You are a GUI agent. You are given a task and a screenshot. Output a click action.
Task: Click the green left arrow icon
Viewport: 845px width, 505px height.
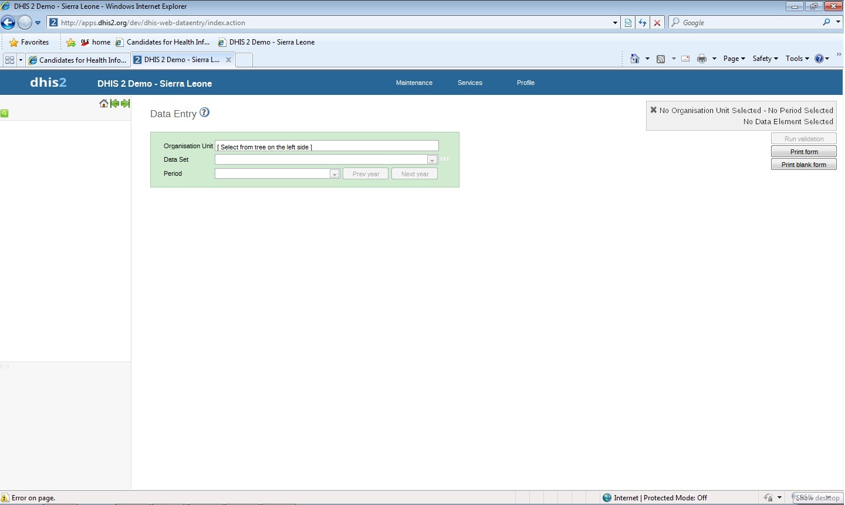coord(115,104)
